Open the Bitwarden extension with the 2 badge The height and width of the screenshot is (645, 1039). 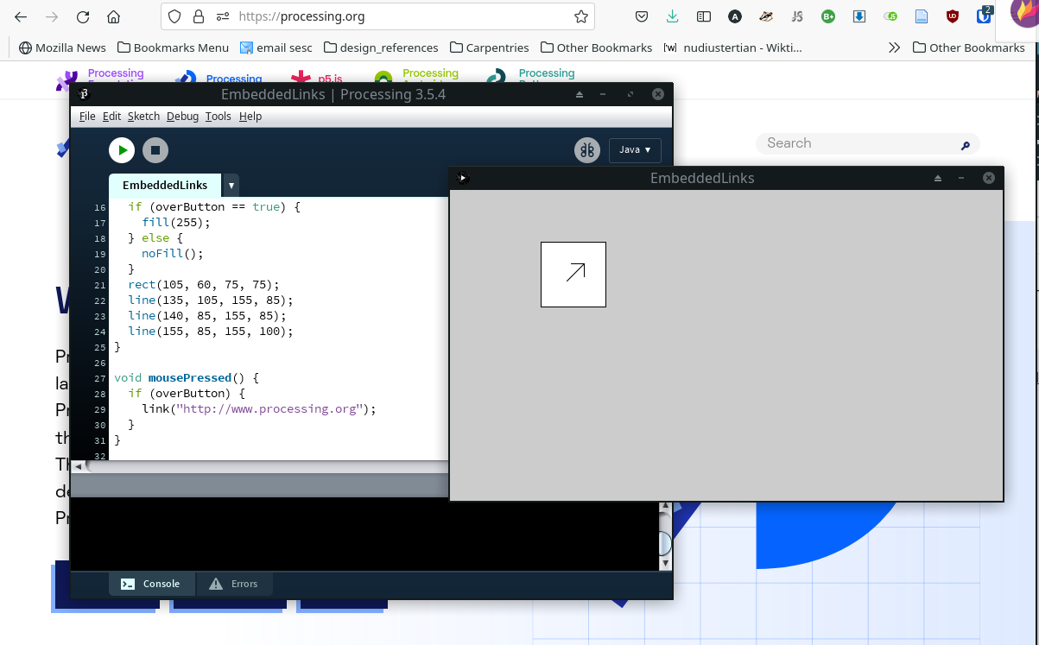[985, 15]
